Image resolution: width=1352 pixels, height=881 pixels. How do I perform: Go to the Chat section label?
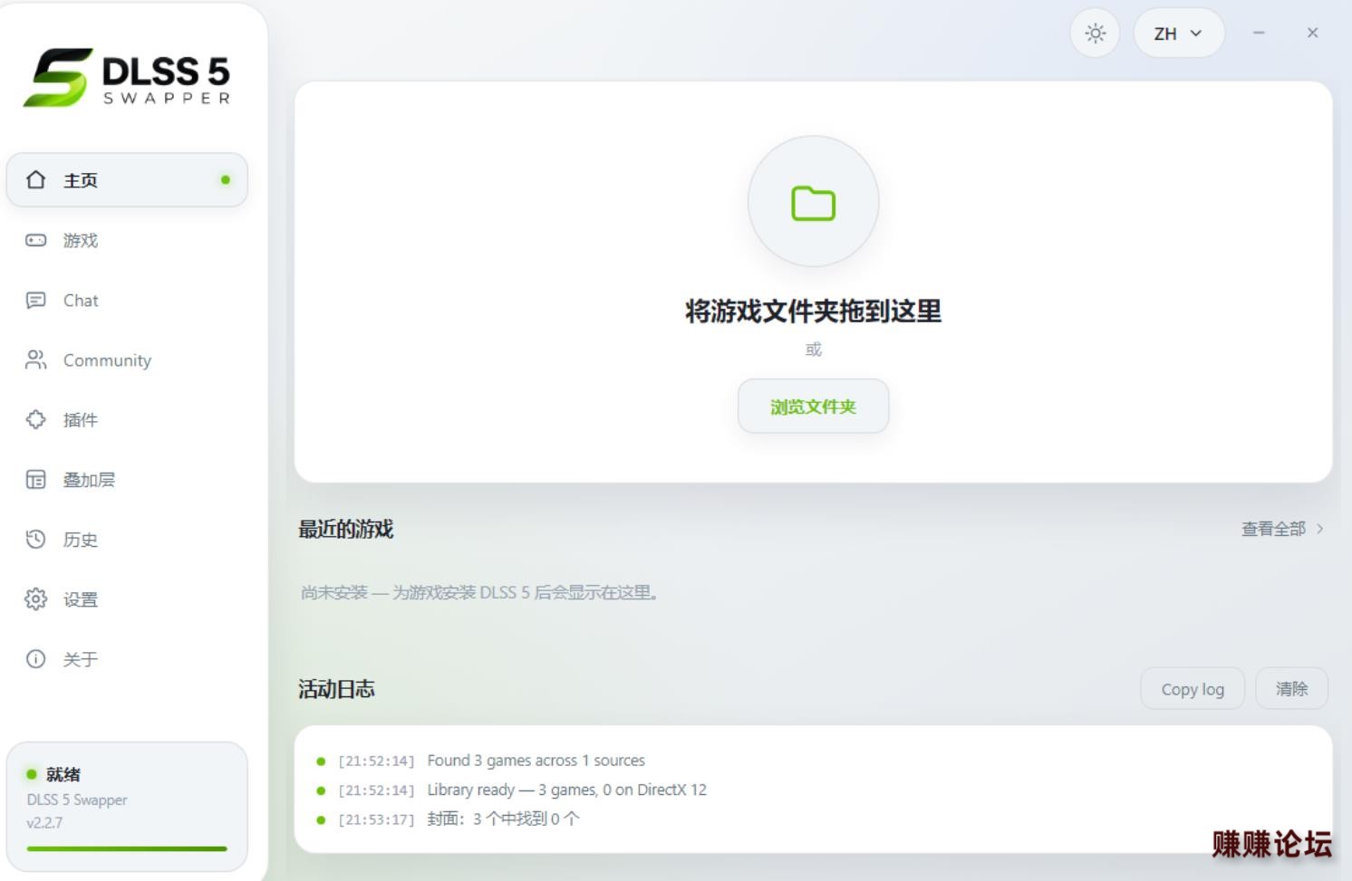coord(81,300)
